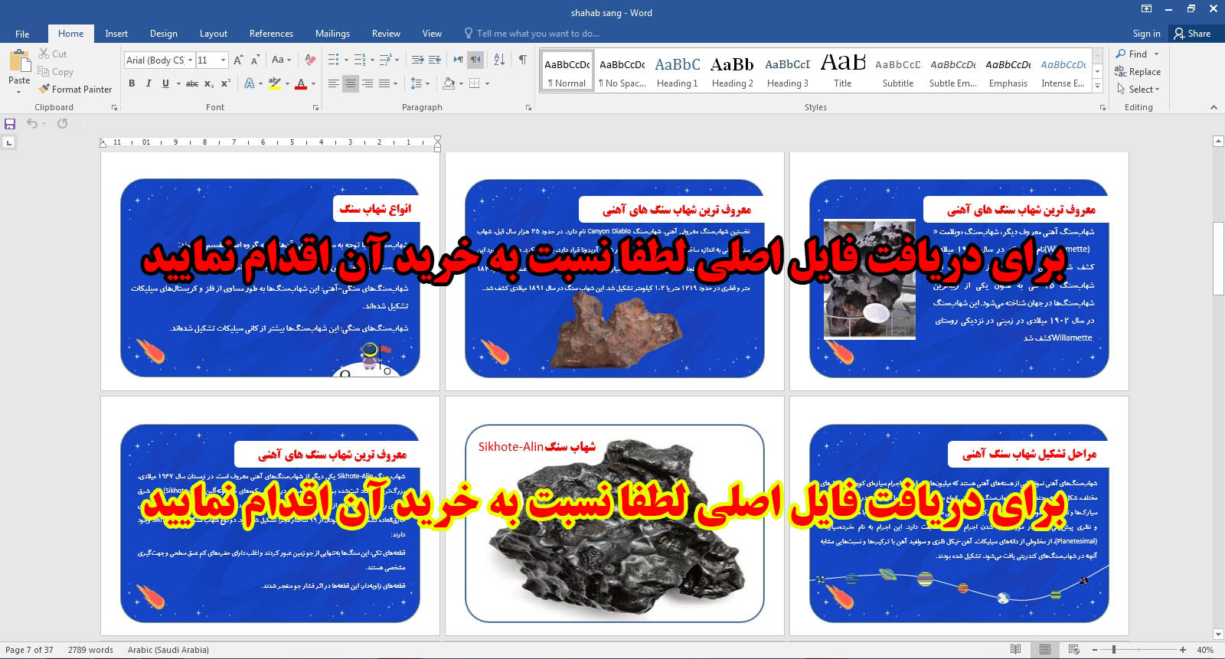The height and width of the screenshot is (659, 1225).
Task: Switch to the References tab
Action: click(271, 34)
